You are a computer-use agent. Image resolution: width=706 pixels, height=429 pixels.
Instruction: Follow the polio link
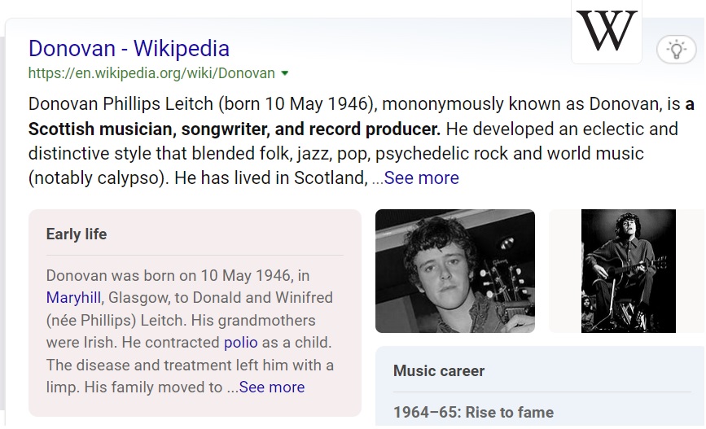point(240,343)
